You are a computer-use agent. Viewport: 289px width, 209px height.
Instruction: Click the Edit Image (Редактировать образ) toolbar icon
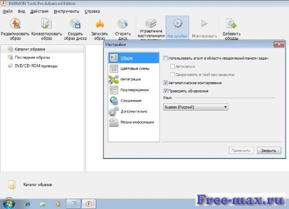15,23
